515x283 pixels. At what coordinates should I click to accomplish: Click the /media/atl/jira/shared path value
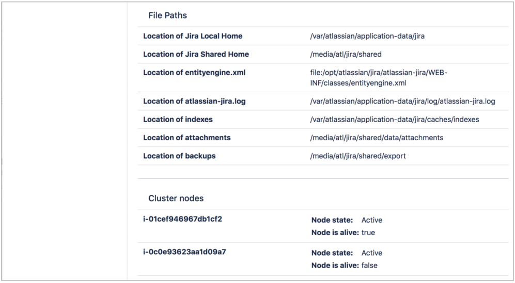(346, 54)
